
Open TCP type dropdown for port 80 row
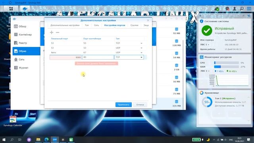[x=141, y=57]
